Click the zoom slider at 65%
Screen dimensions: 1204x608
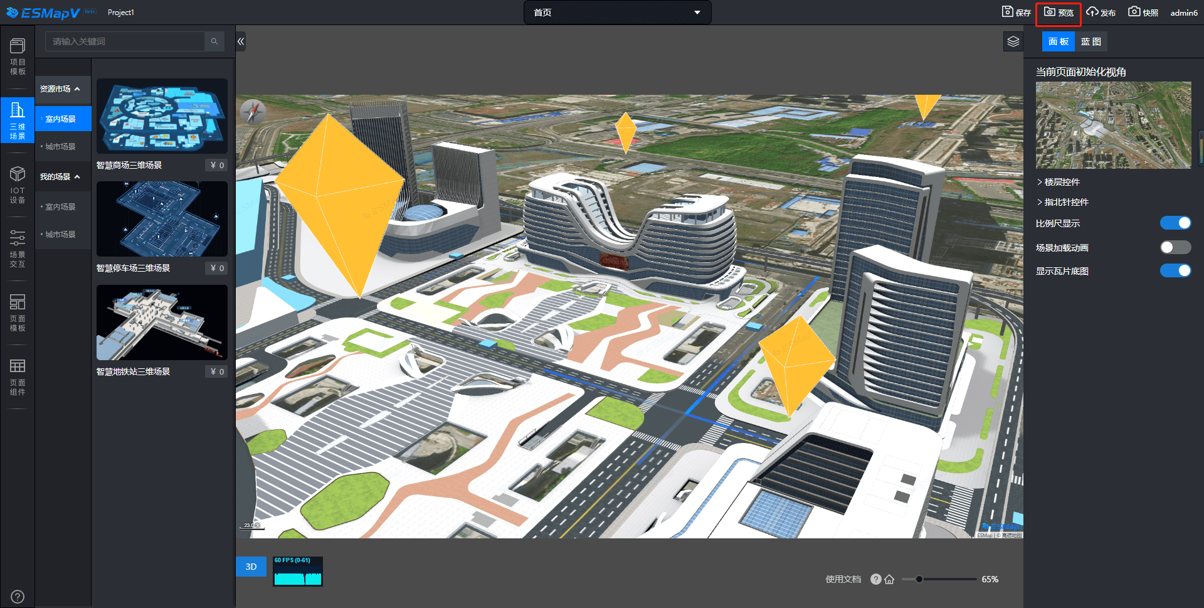click(x=919, y=579)
